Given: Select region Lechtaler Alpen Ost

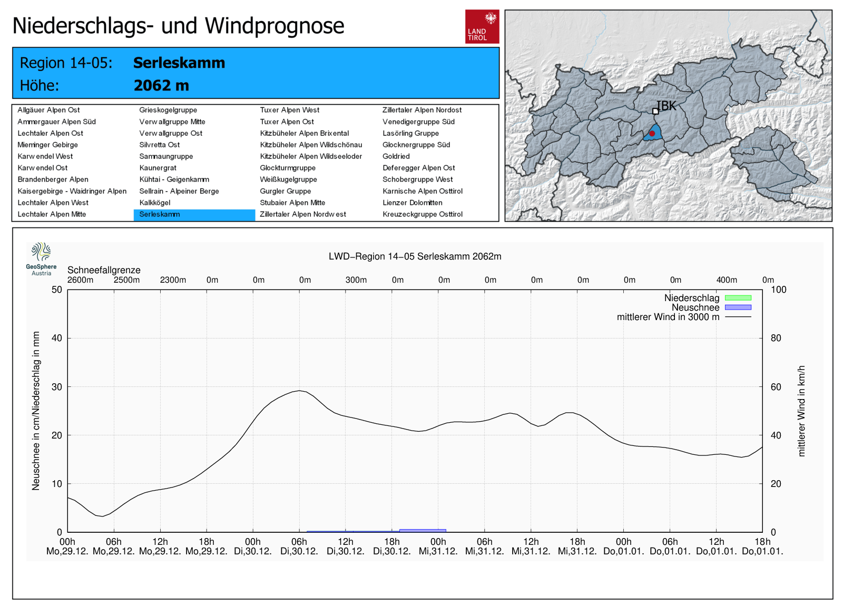Looking at the screenshot, I should (x=50, y=133).
